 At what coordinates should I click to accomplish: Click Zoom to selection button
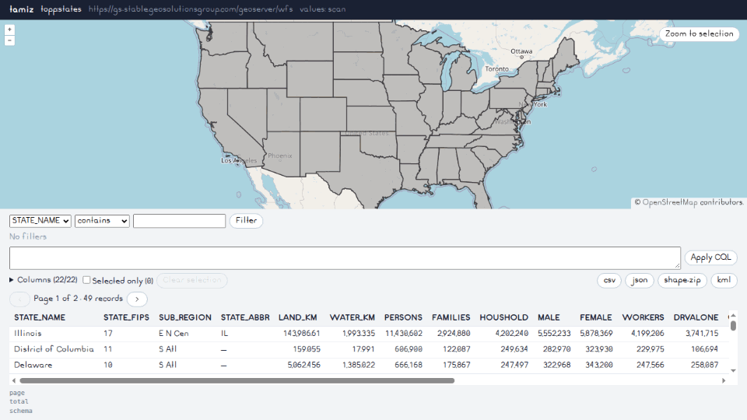coord(700,33)
